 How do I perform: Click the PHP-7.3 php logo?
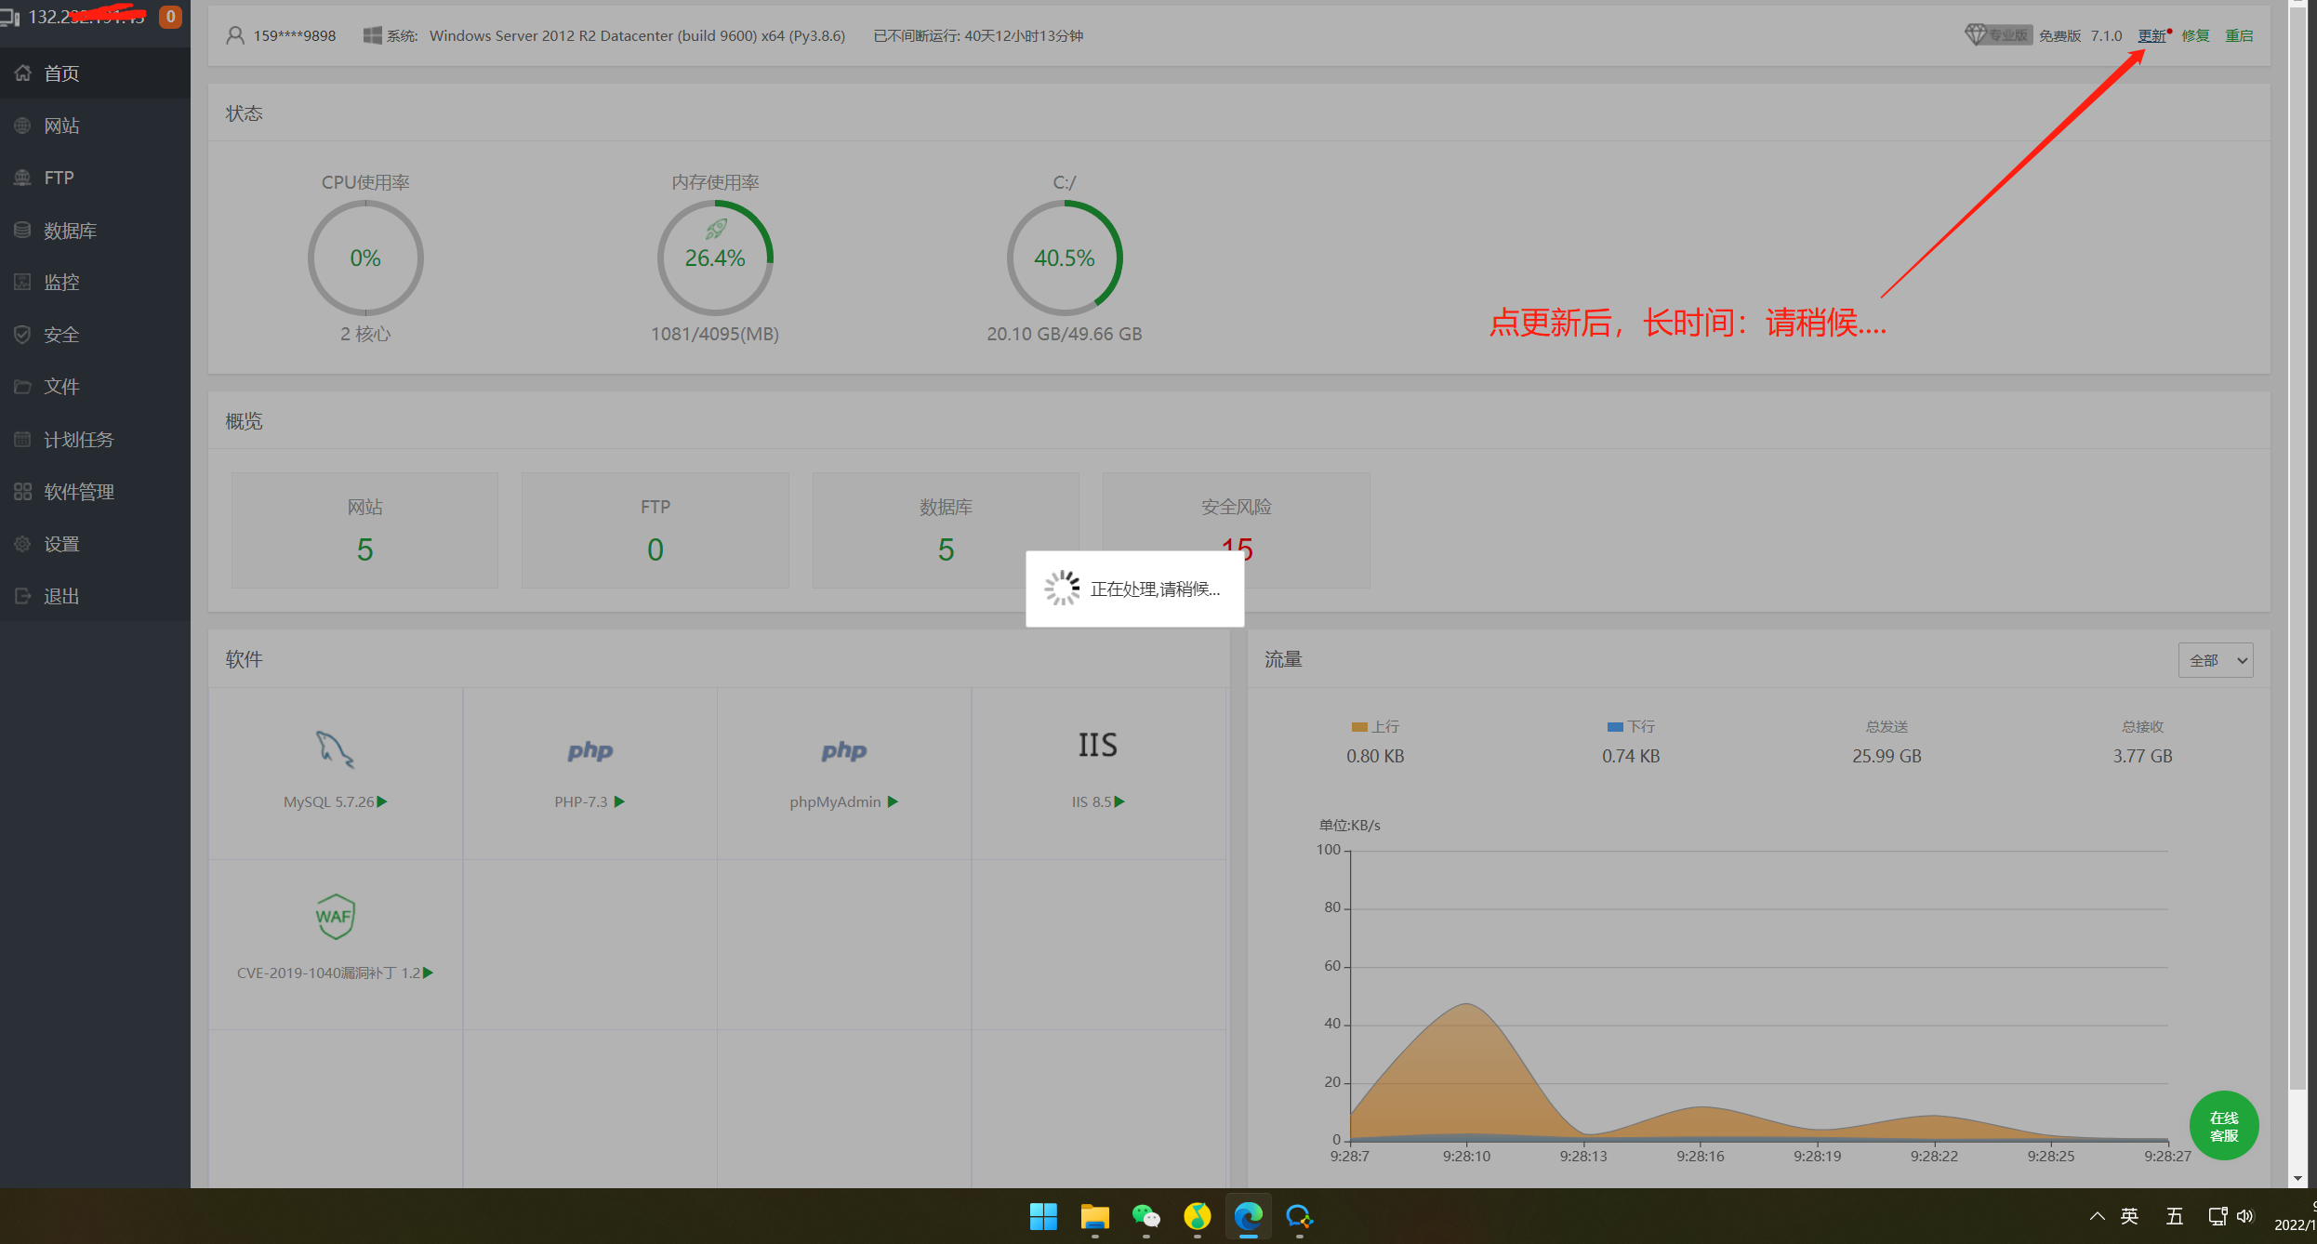tap(590, 750)
